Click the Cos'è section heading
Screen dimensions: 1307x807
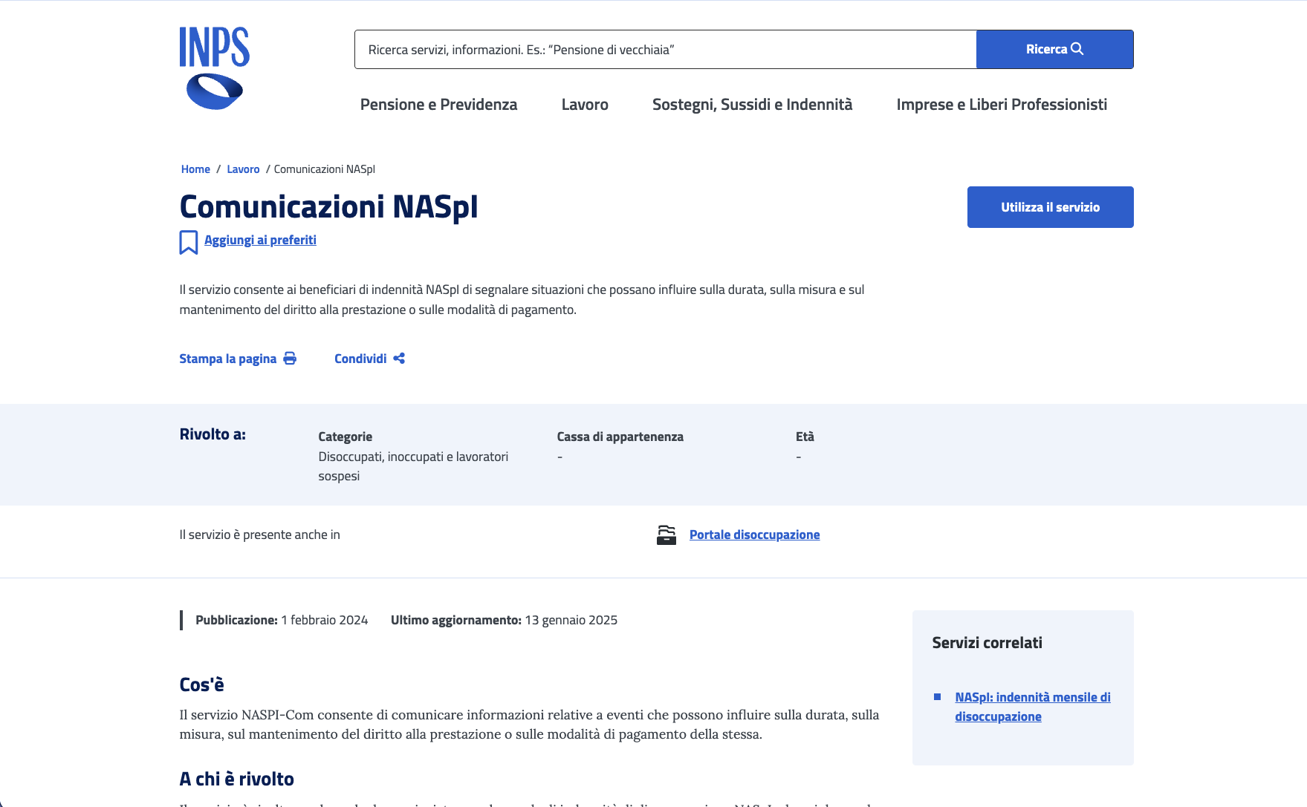(x=201, y=685)
